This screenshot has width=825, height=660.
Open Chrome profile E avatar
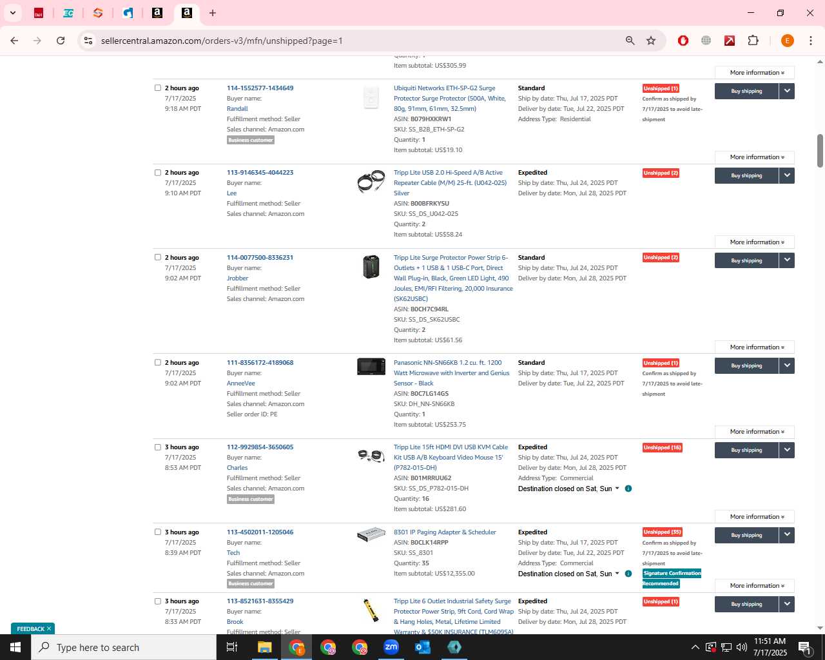787,41
